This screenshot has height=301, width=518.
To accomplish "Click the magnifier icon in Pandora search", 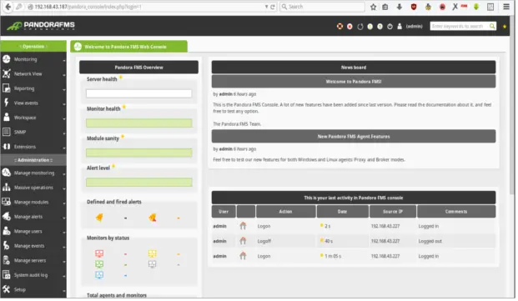I will click(492, 26).
